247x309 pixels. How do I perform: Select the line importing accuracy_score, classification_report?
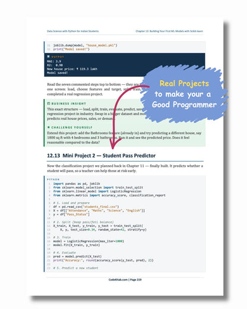coord(109,196)
